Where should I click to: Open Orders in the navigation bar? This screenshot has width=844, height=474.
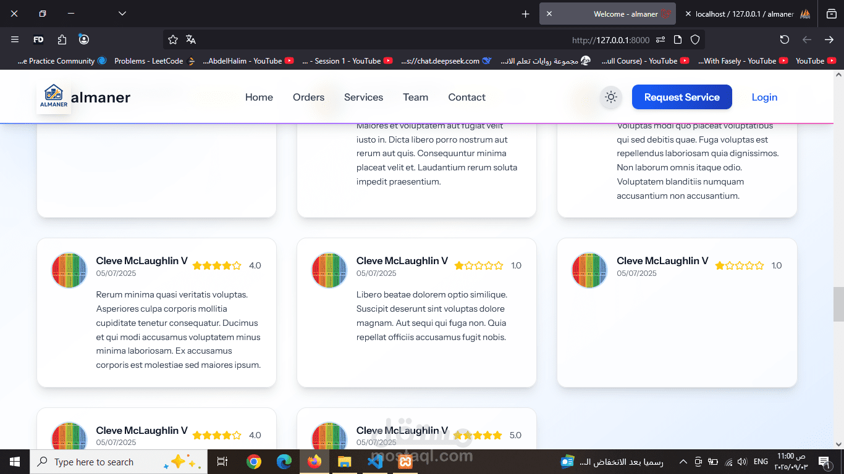click(308, 98)
